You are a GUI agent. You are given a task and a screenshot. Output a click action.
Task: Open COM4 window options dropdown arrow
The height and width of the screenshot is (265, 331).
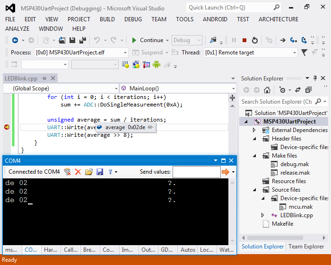coord(216,160)
